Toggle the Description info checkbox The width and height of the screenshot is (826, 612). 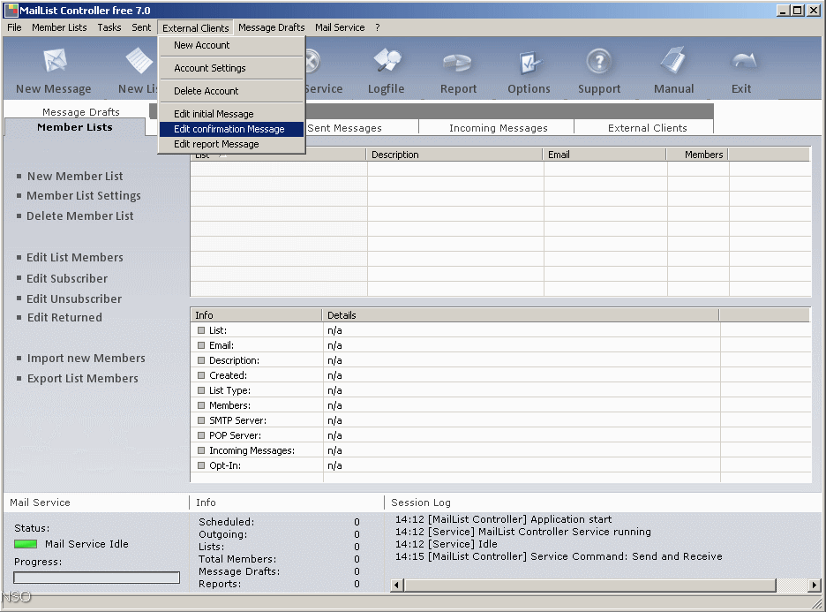(x=199, y=360)
